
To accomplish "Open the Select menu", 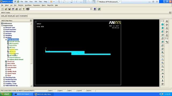I will (7, 5).
